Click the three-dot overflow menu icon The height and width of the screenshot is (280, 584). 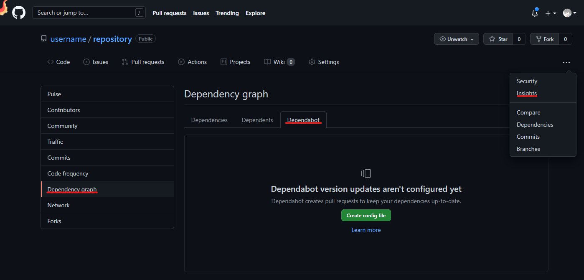pos(566,62)
